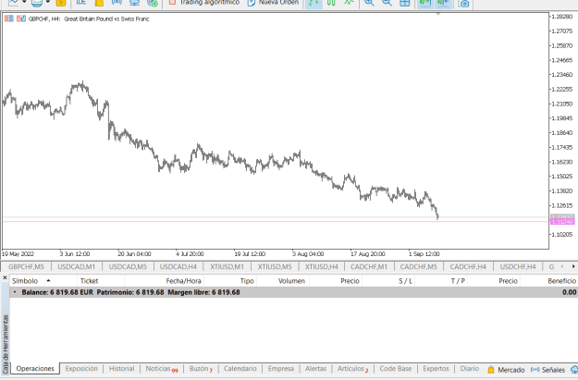Switch to the USDCAD,M1 chart tab
The width and height of the screenshot is (578, 380).
77,266
